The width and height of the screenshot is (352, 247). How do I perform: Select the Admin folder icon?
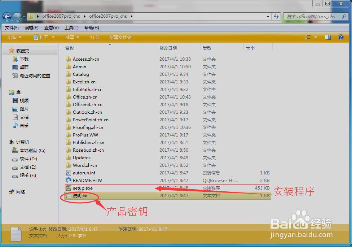[x=68, y=66]
